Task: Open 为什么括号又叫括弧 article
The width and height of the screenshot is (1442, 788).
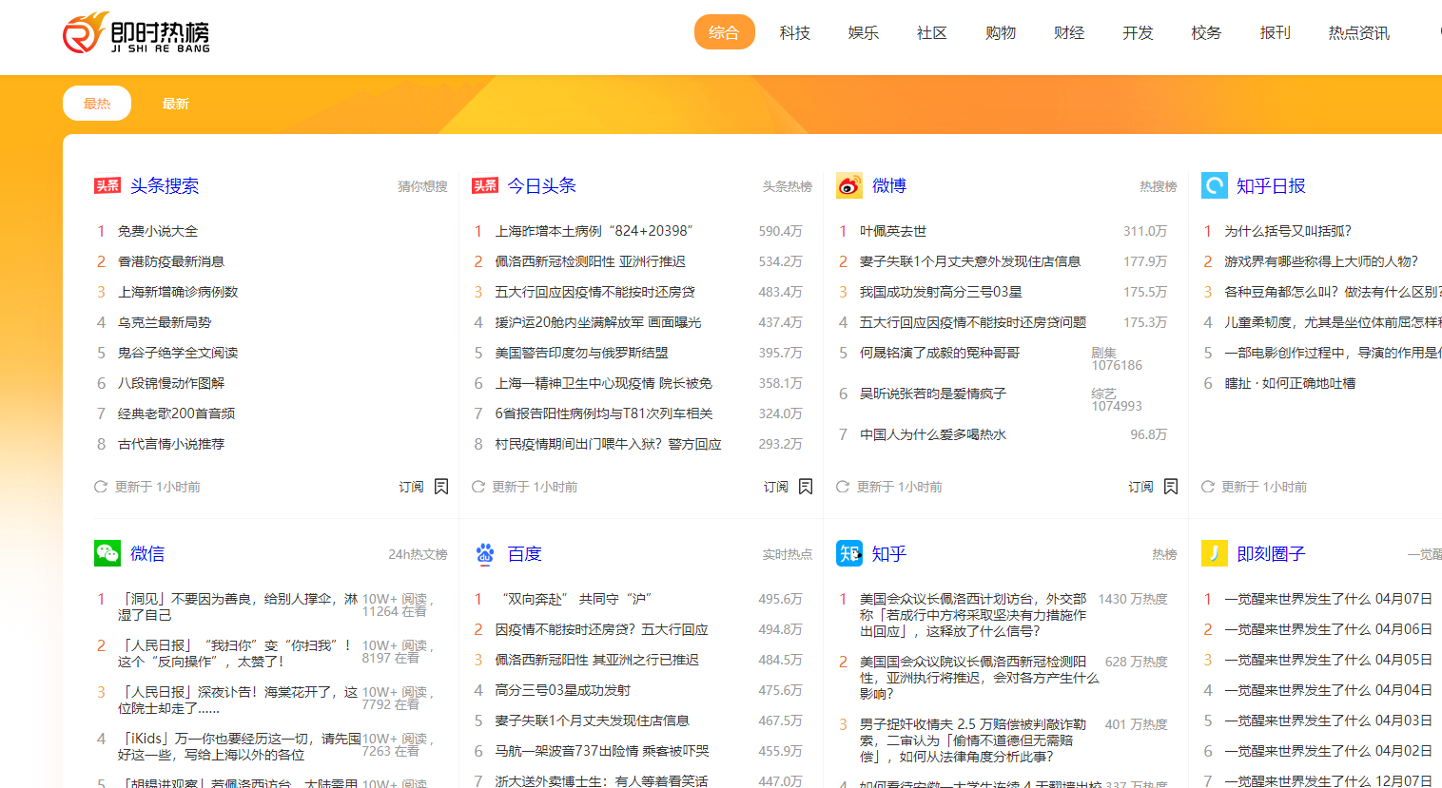Action: point(1288,231)
